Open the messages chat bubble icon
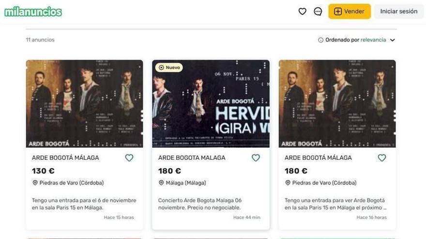The height and width of the screenshot is (239, 426). click(x=318, y=12)
